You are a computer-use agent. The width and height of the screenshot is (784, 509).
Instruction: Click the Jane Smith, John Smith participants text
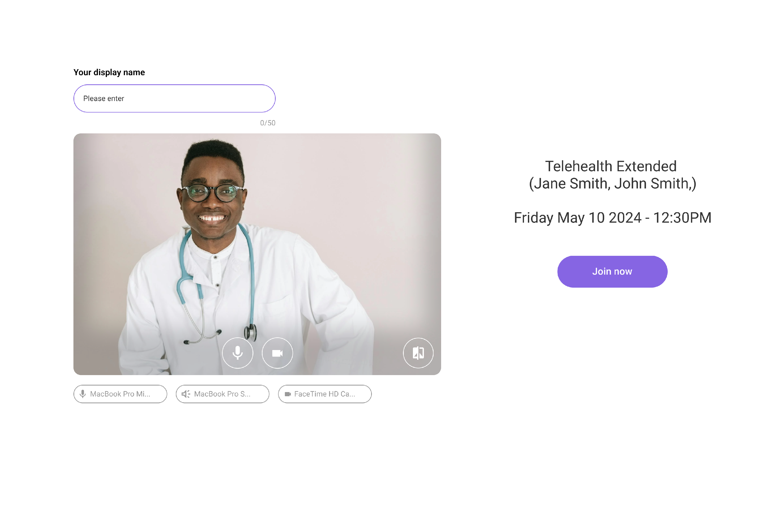612,184
